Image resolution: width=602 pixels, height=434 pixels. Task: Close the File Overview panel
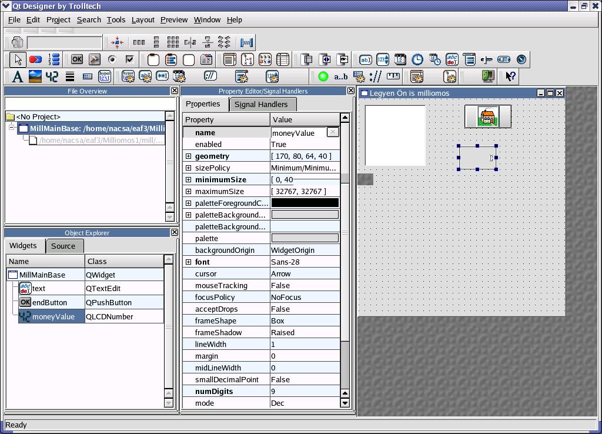(x=174, y=91)
